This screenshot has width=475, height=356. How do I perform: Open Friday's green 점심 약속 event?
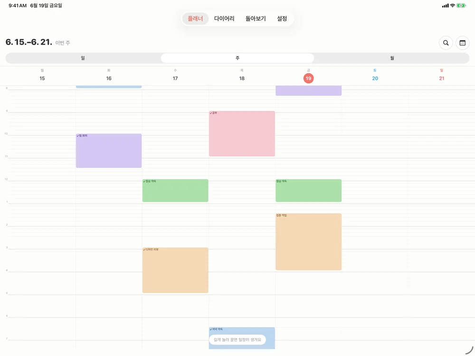[x=308, y=190]
